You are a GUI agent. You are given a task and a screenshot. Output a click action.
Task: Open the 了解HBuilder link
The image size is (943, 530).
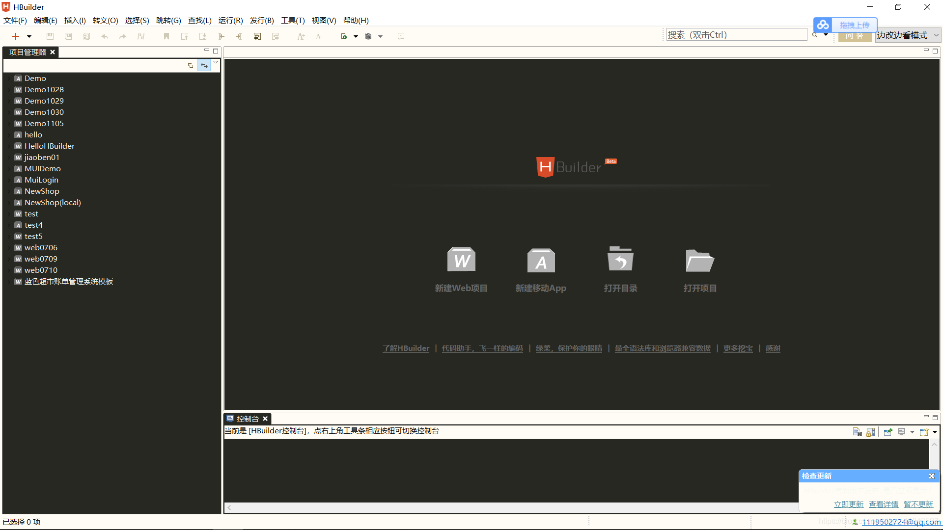[x=406, y=348]
